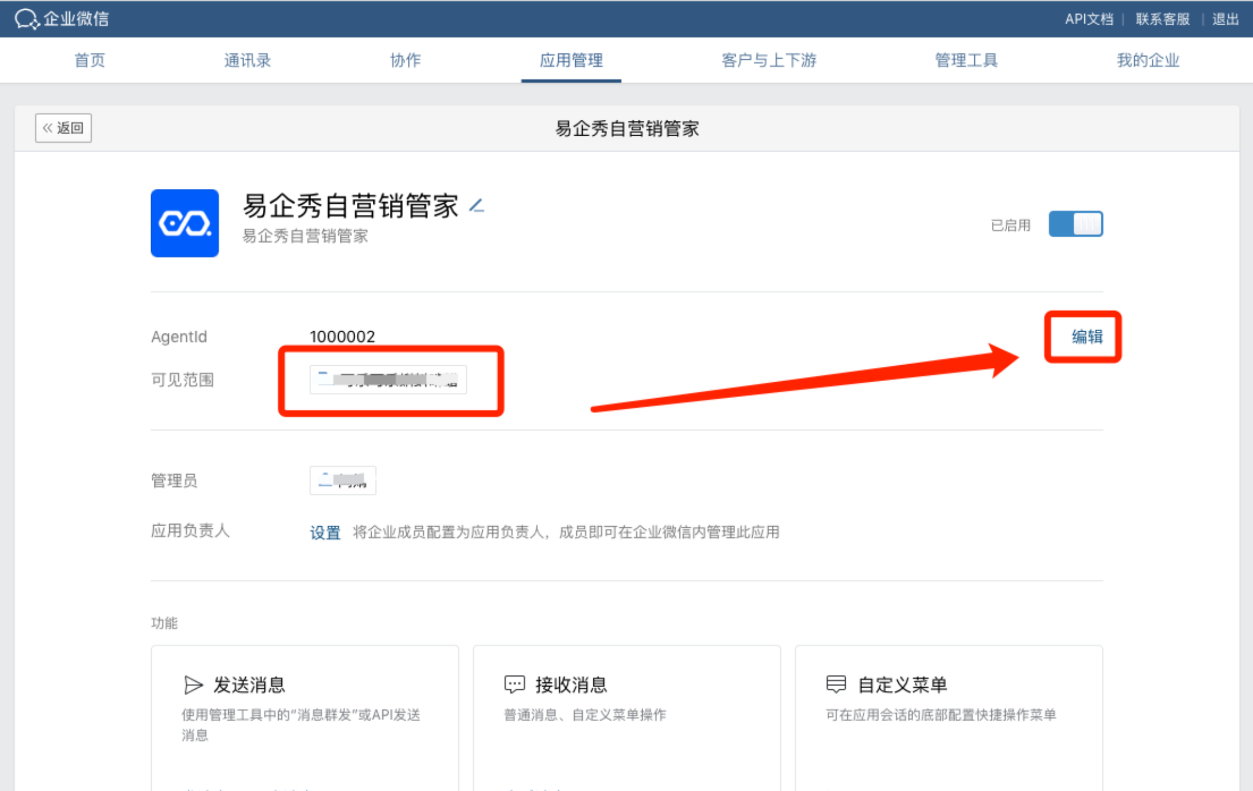Screen dimensions: 1253x791
Task: Open the 通讯录 tab
Action: (247, 60)
